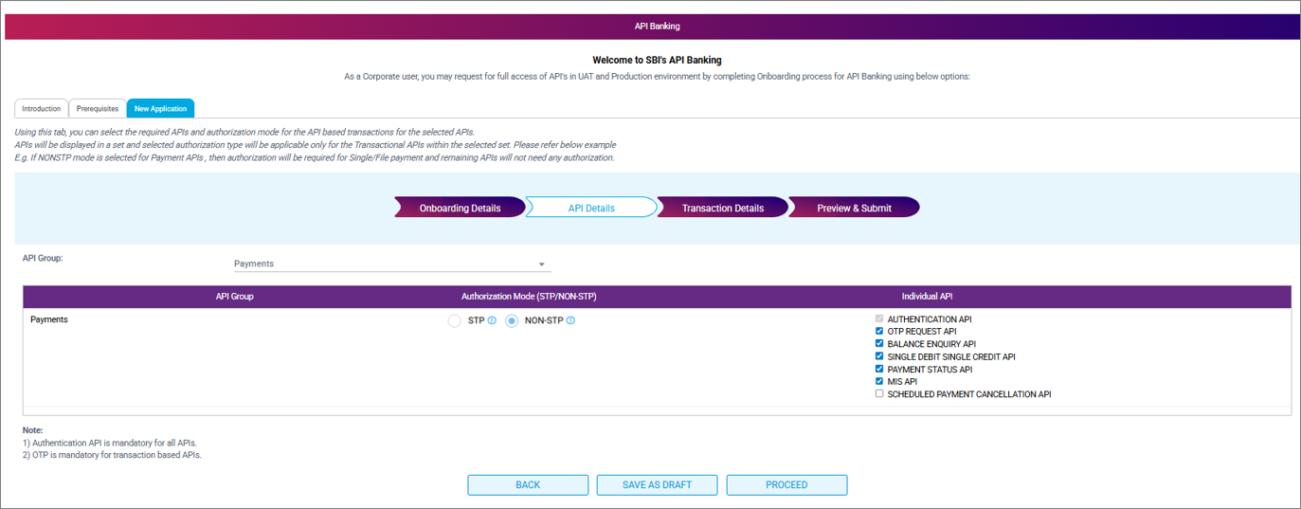Open the Prerequisites tab
Screen dimensions: 1301x509
98,109
